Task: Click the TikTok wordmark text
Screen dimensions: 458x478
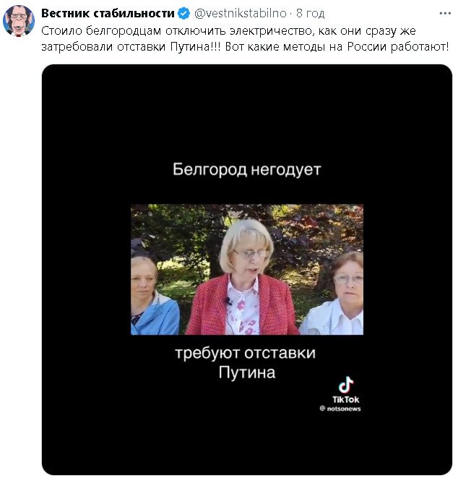Action: pos(345,399)
